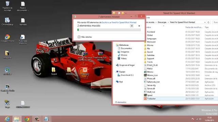
Task: Select the Pfctoc.dll file
Action: tap(181, 79)
